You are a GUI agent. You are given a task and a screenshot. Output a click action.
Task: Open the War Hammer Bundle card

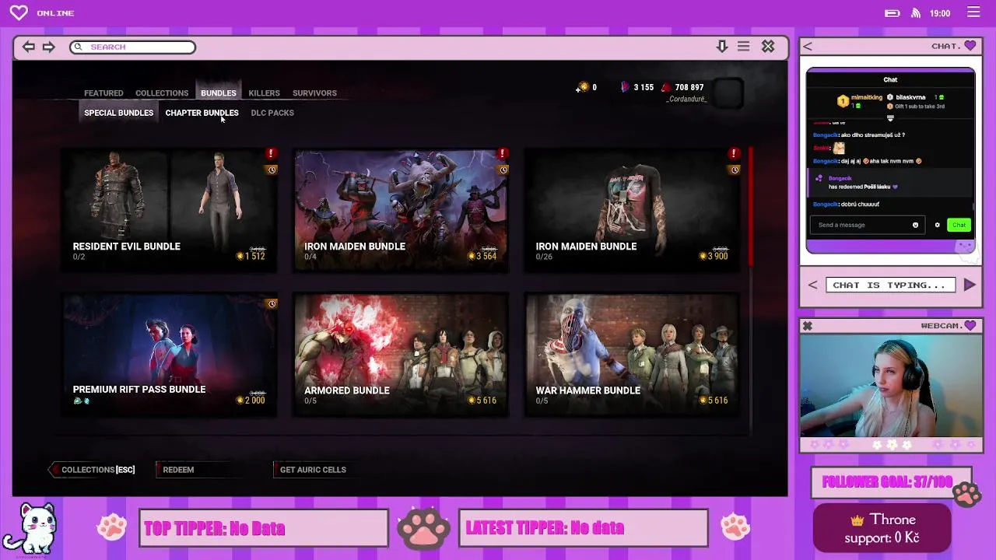click(632, 355)
